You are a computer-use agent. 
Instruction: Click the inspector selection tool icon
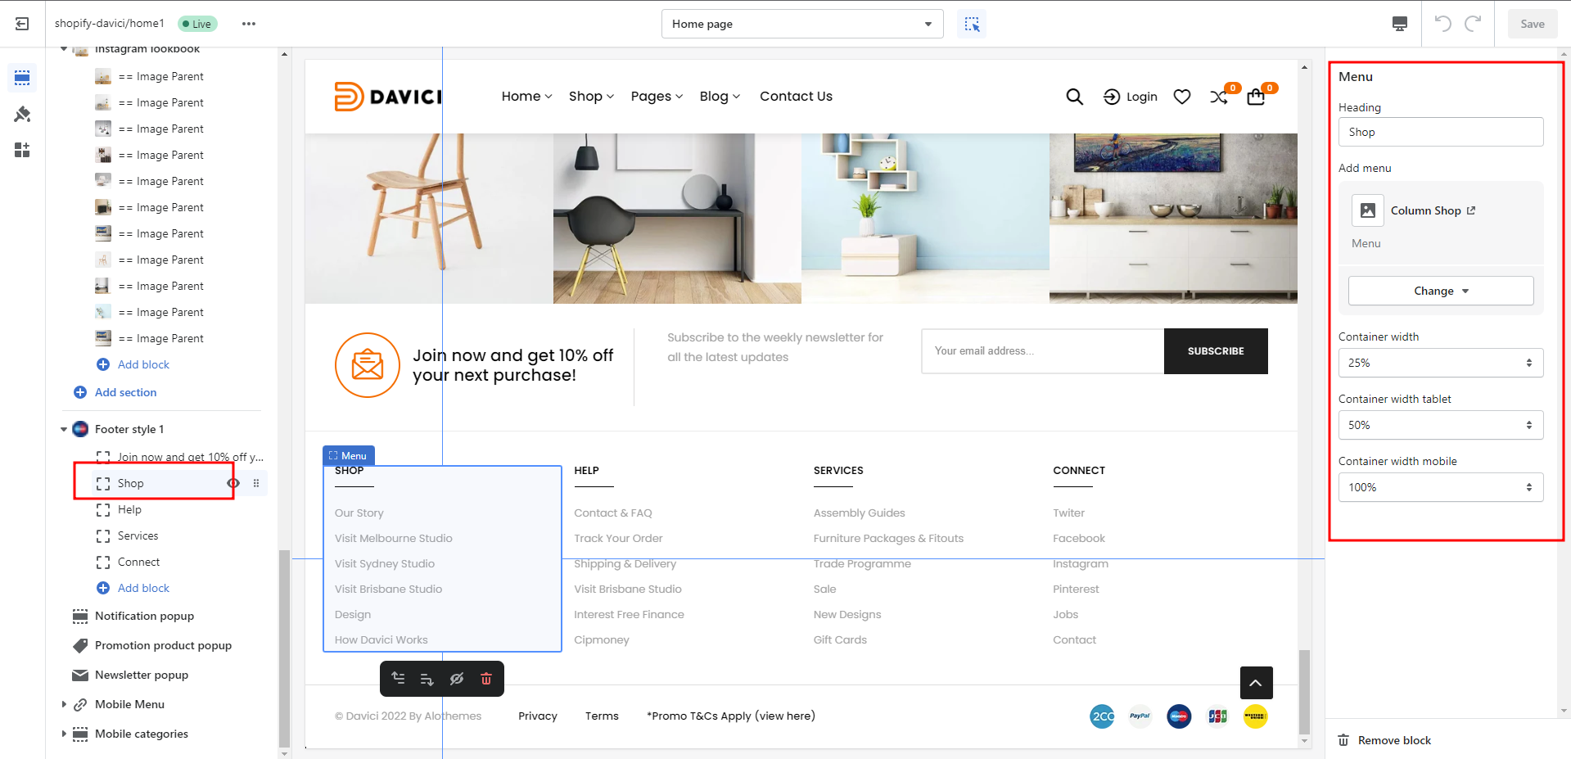tap(972, 24)
